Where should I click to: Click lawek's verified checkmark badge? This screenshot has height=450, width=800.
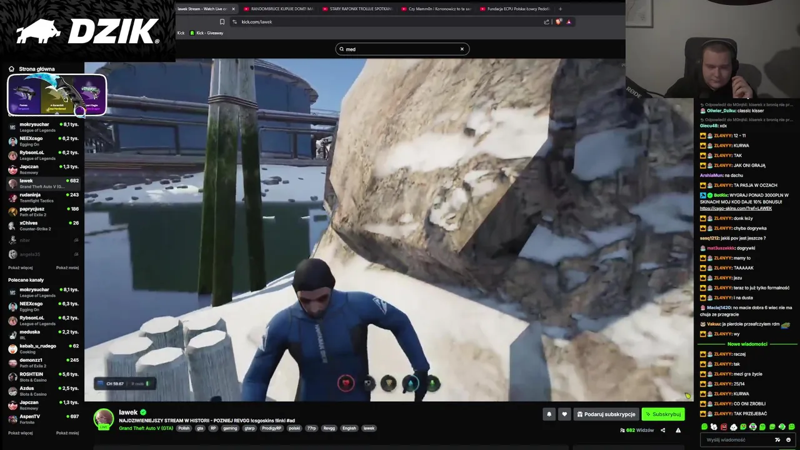143,412
